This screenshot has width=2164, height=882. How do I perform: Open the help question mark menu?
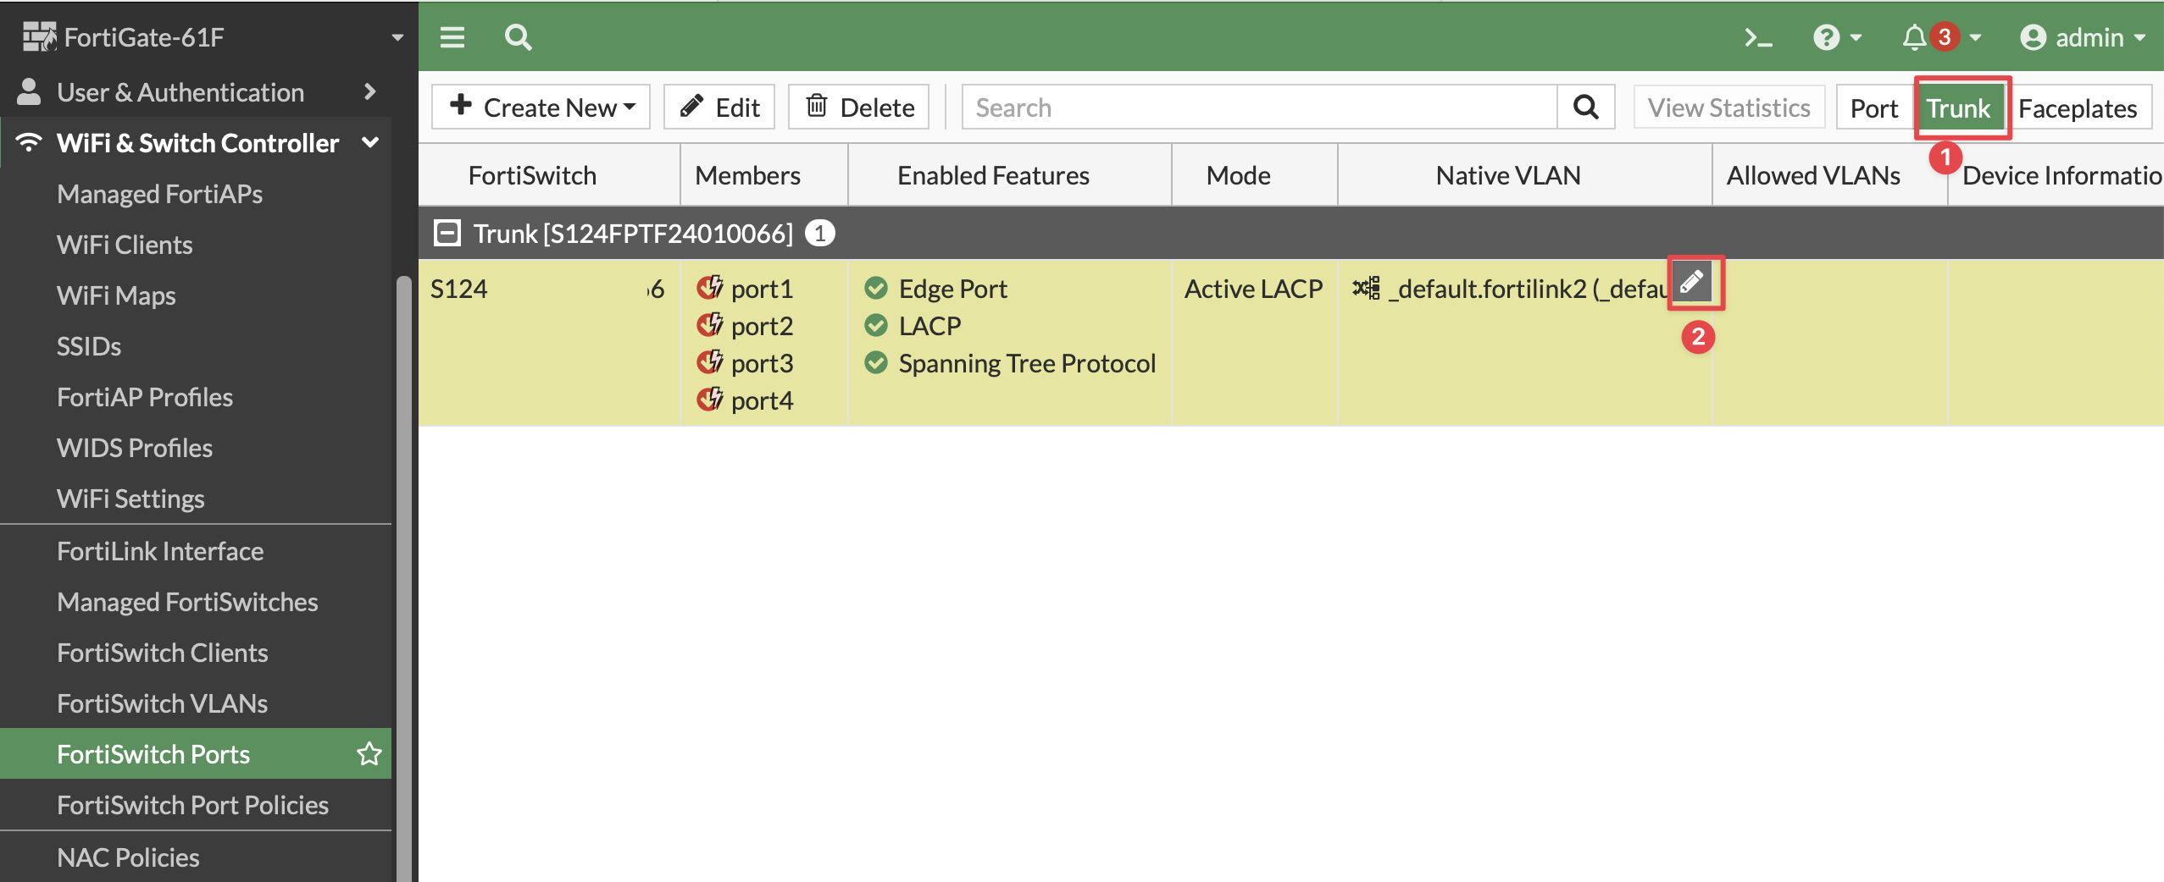1837,37
